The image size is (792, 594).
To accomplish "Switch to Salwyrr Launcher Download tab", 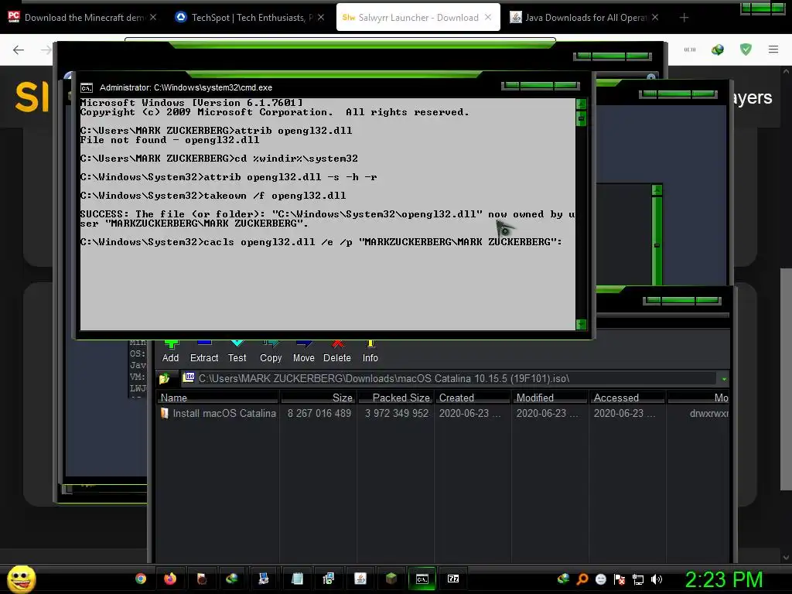I will click(418, 18).
